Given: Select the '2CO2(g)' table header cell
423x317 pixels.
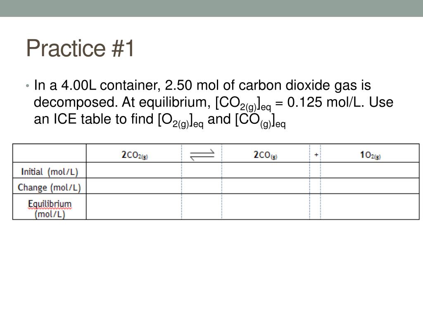Looking at the screenshot, I should 134,153.
